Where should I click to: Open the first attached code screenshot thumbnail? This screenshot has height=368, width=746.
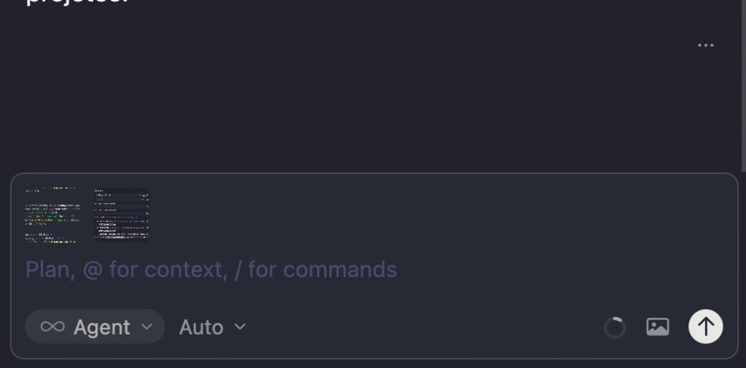[52, 215]
